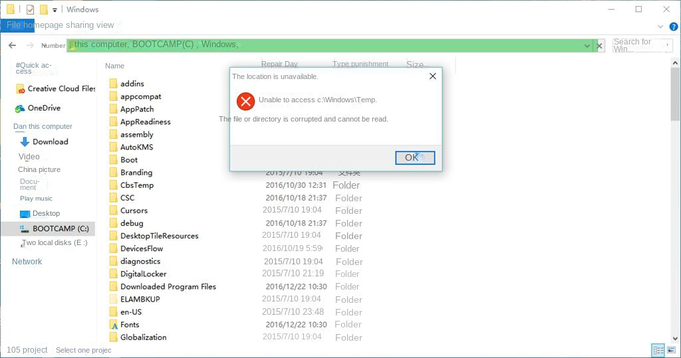Select the Download folder in sidebar
This screenshot has height=358, width=681.
[x=50, y=141]
